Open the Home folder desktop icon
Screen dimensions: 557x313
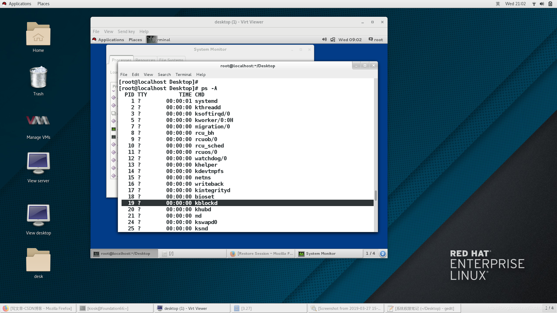point(38,37)
